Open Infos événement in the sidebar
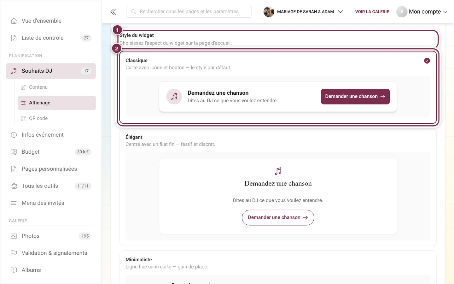This screenshot has height=284, width=454. [x=51, y=135]
